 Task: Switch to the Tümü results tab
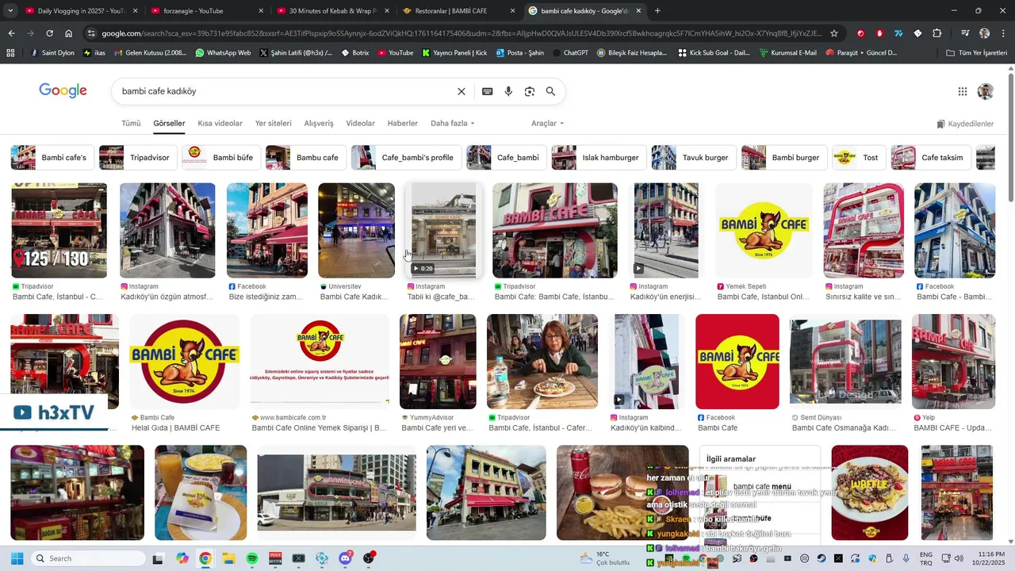pyautogui.click(x=131, y=124)
